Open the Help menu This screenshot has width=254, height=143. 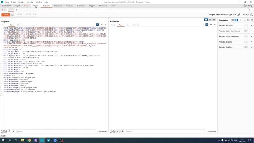pyautogui.click(x=46, y=2)
